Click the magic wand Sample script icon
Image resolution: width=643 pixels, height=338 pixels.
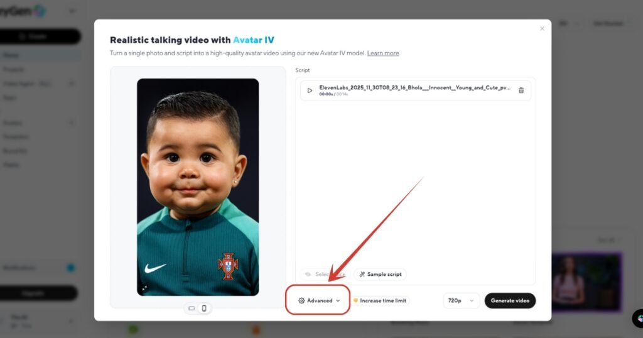tap(362, 275)
